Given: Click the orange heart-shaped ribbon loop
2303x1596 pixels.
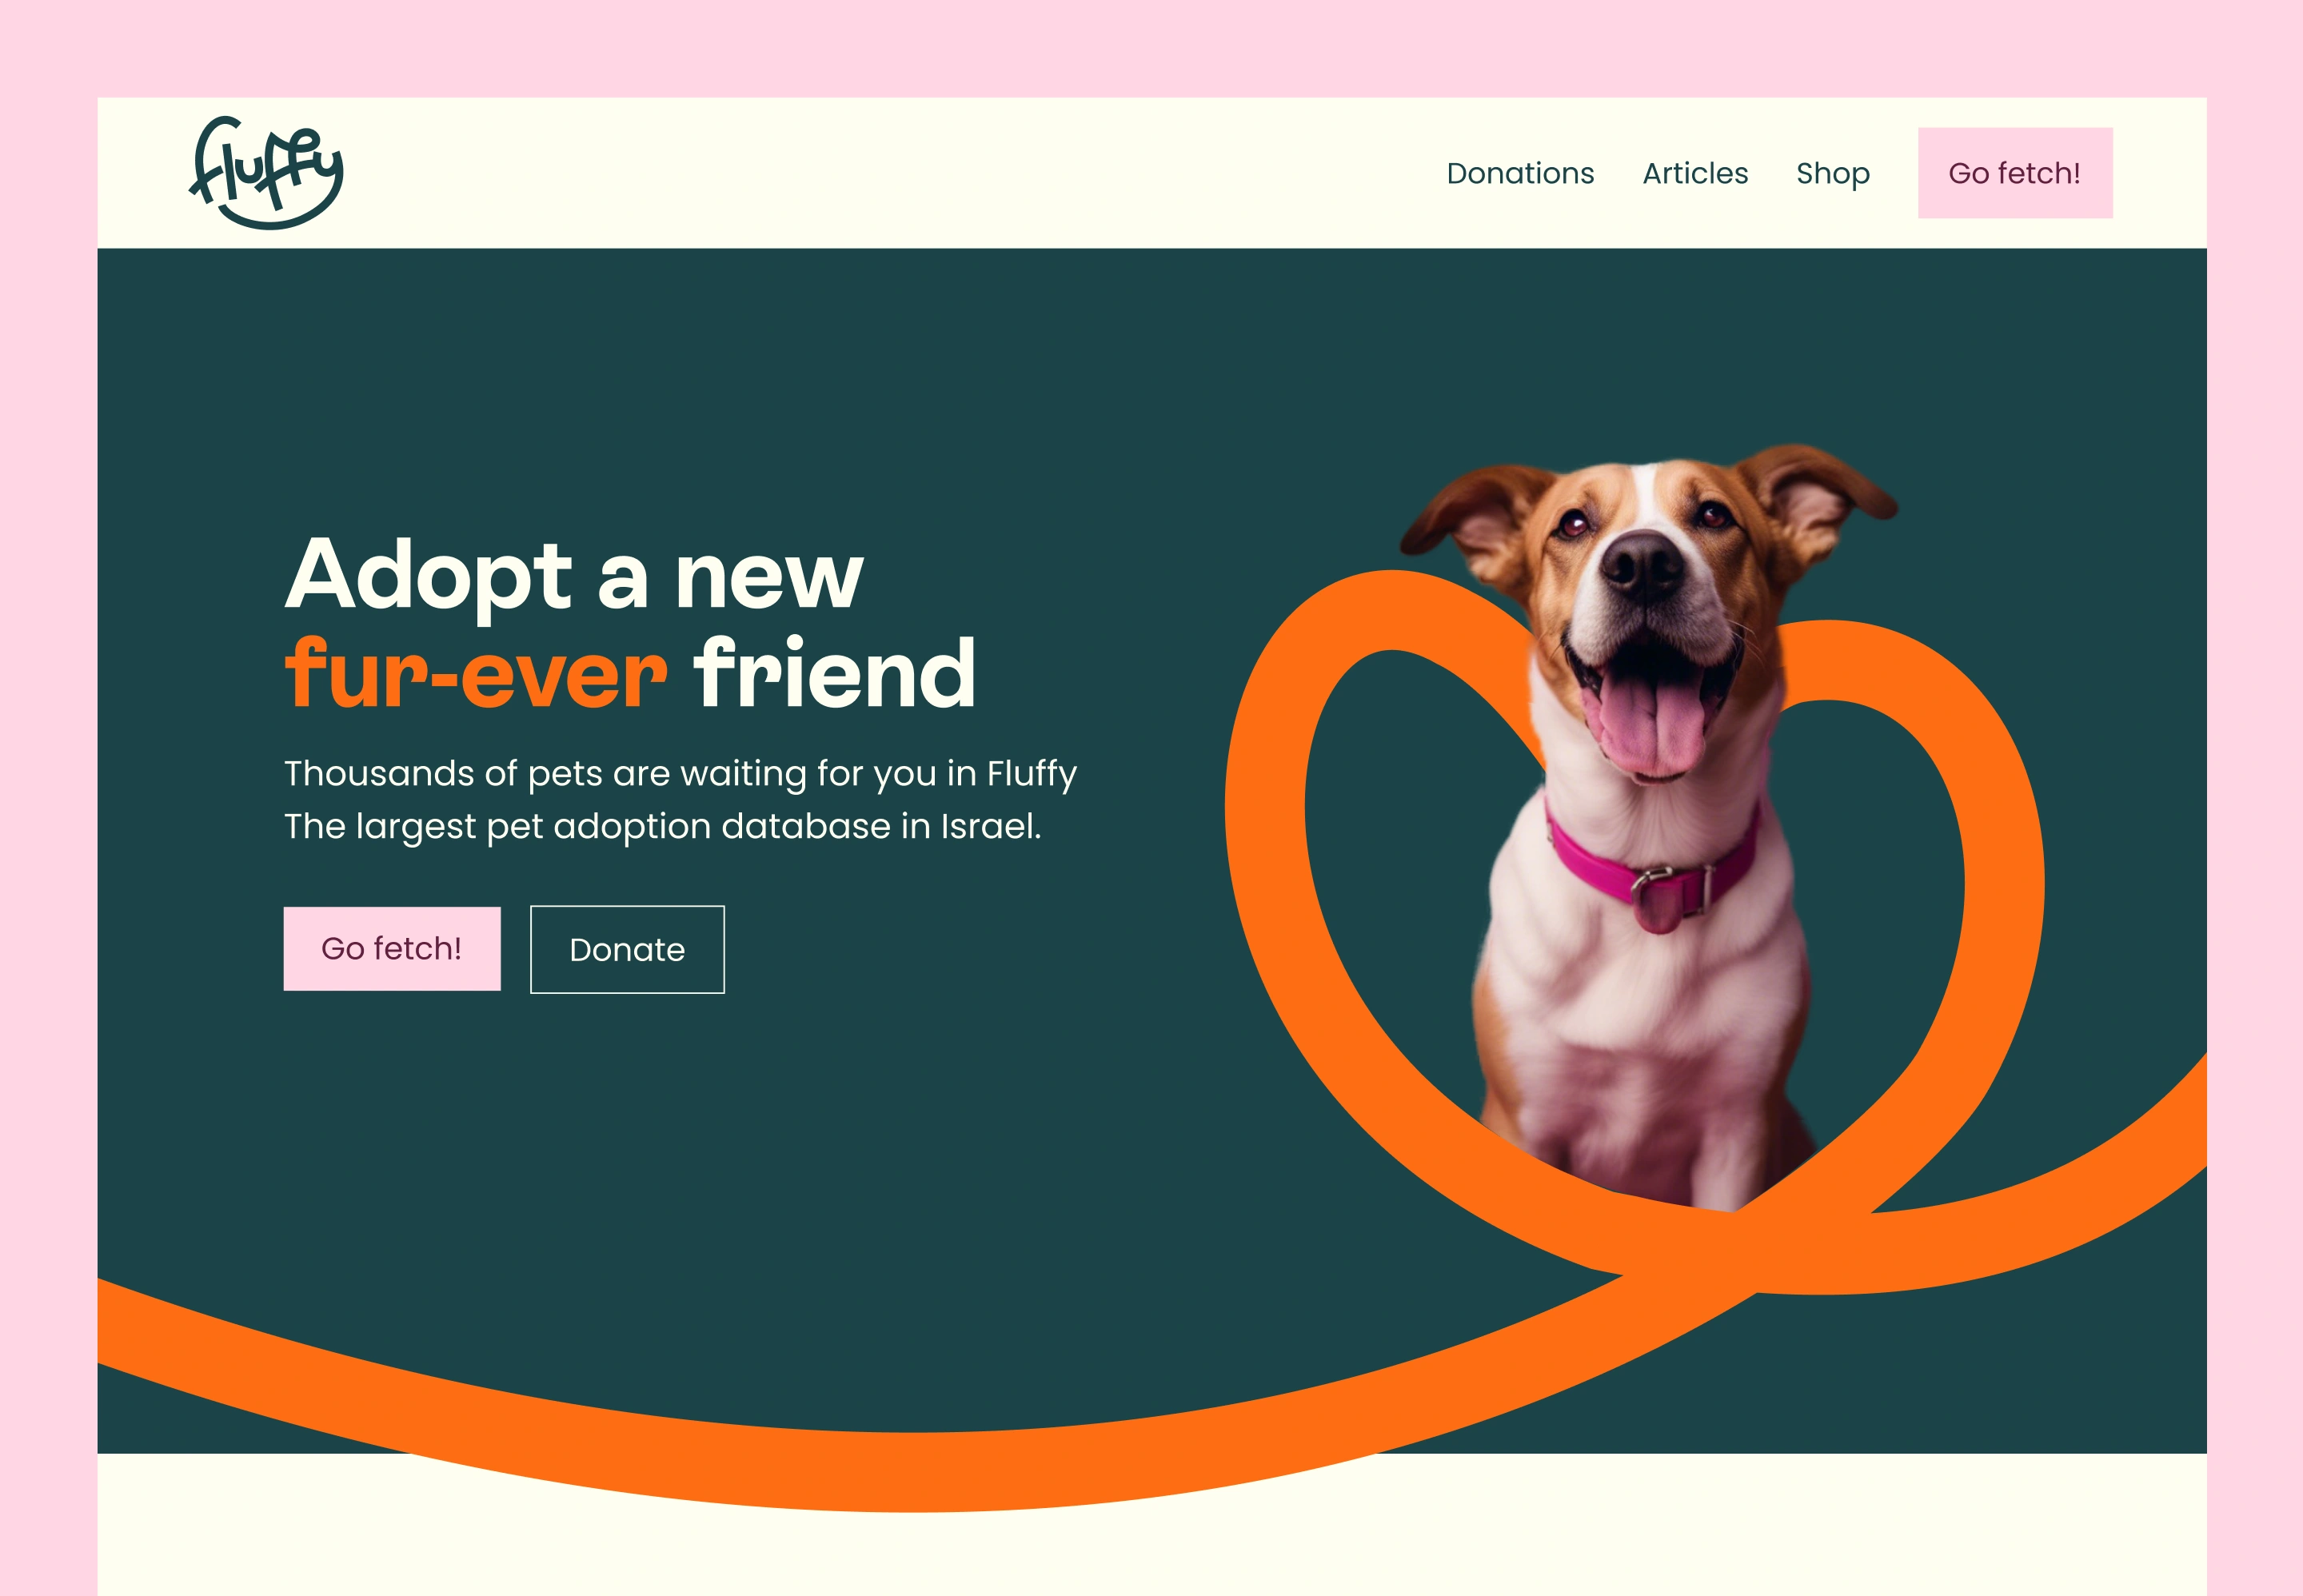Looking at the screenshot, I should coord(1265,880).
